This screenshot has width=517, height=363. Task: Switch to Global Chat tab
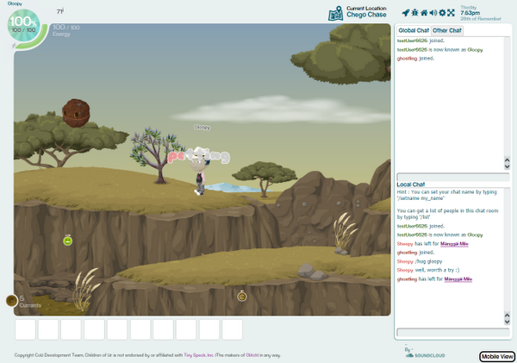pos(414,30)
